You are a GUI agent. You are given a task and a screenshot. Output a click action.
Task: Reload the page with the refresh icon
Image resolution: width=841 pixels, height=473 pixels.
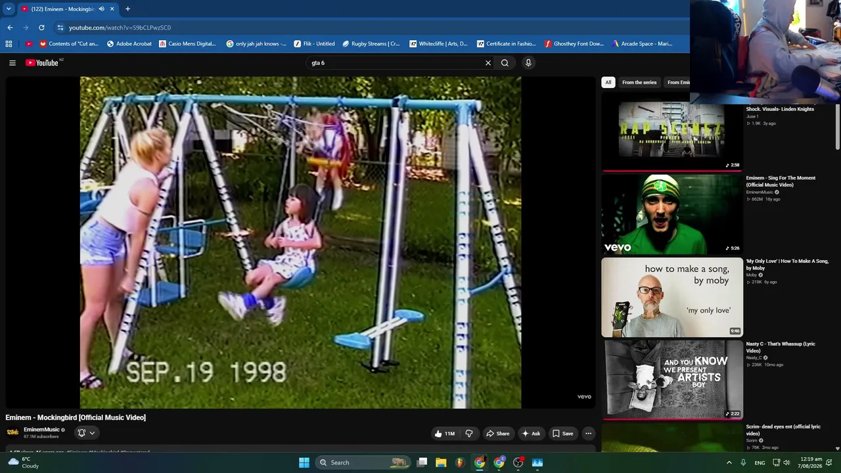coord(41,28)
